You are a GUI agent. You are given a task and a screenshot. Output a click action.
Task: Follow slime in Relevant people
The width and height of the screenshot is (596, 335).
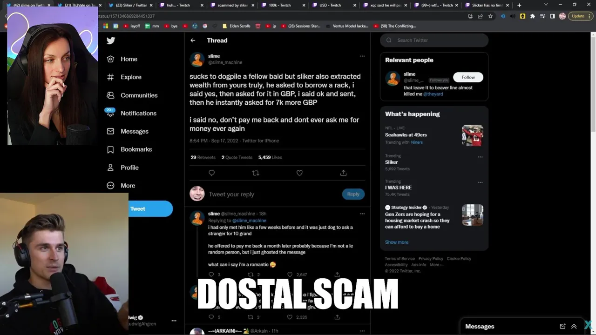[x=468, y=77]
